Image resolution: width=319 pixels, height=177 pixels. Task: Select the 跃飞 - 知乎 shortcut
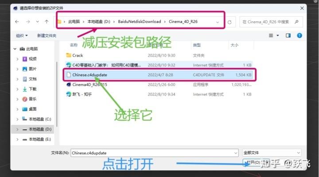82,94
